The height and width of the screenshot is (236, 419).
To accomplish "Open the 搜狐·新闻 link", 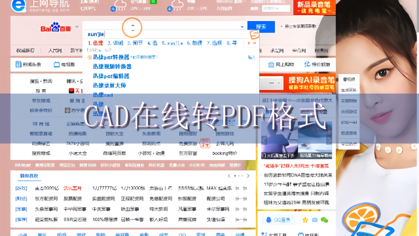I will (x=41, y=81).
